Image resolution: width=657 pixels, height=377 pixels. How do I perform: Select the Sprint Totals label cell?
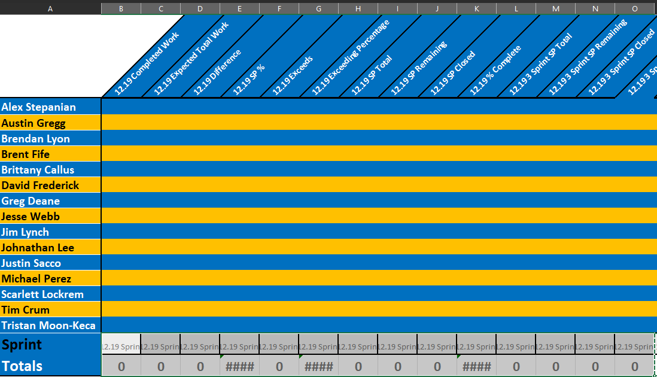tap(50, 355)
